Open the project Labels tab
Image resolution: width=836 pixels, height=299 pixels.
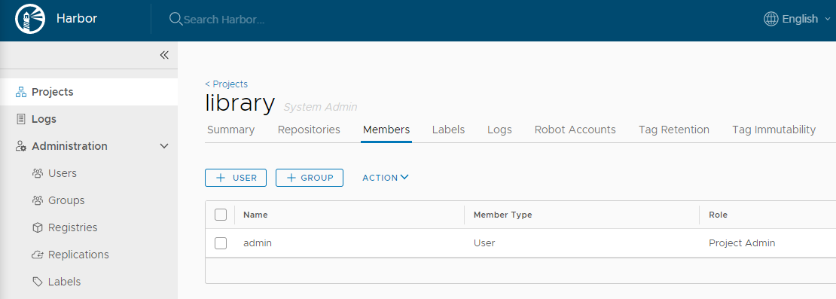point(448,130)
